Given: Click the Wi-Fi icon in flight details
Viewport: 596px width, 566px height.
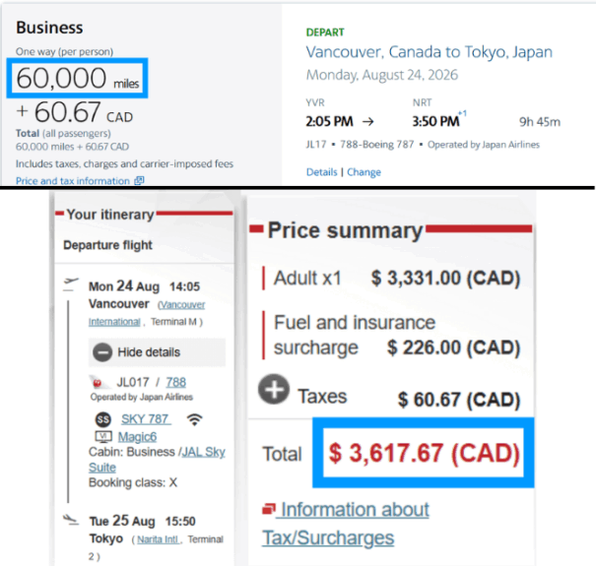Looking at the screenshot, I should pos(195,419).
